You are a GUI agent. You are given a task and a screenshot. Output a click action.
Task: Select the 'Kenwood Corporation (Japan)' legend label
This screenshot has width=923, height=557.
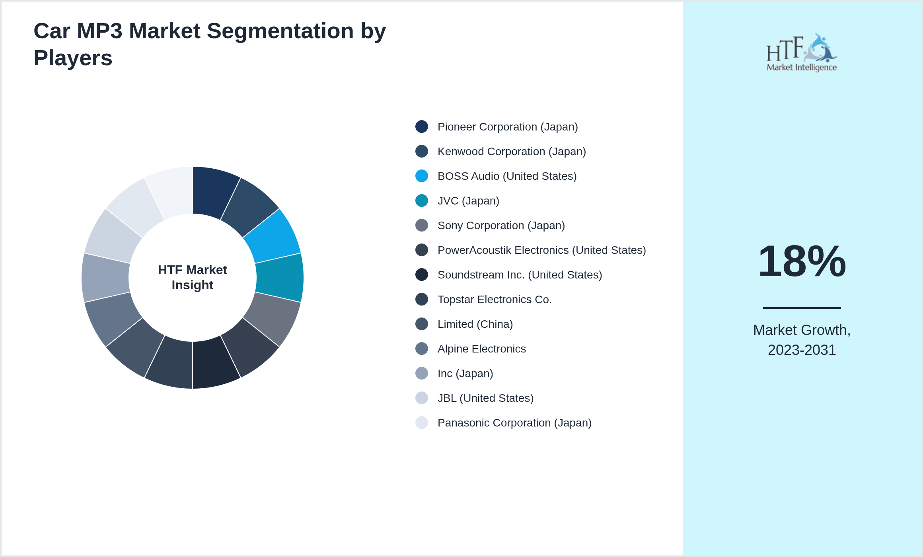point(512,152)
